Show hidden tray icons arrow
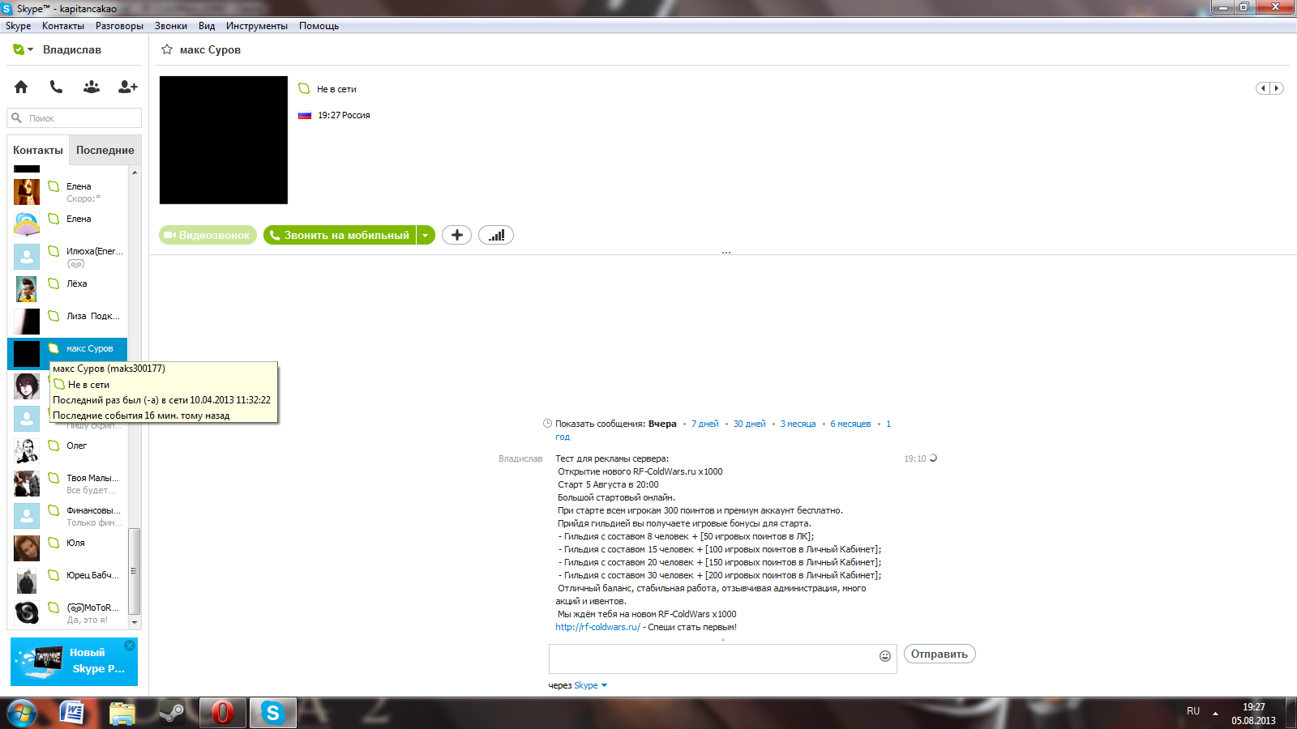The height and width of the screenshot is (729, 1297). click(x=1215, y=713)
